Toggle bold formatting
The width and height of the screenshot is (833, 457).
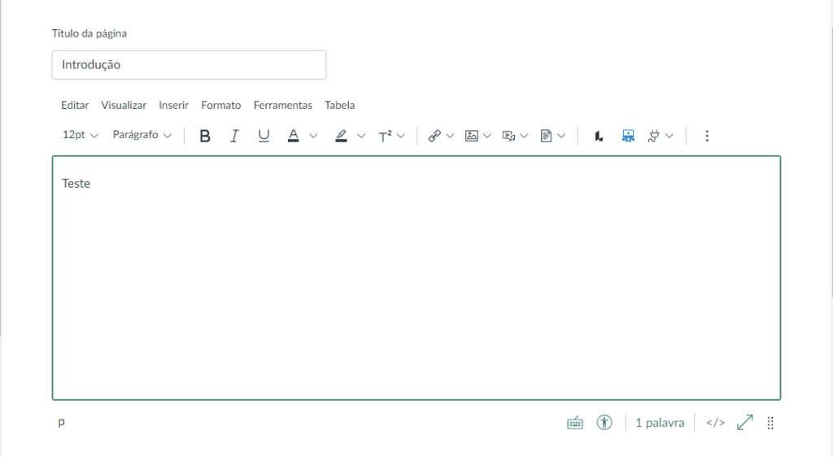tap(205, 136)
